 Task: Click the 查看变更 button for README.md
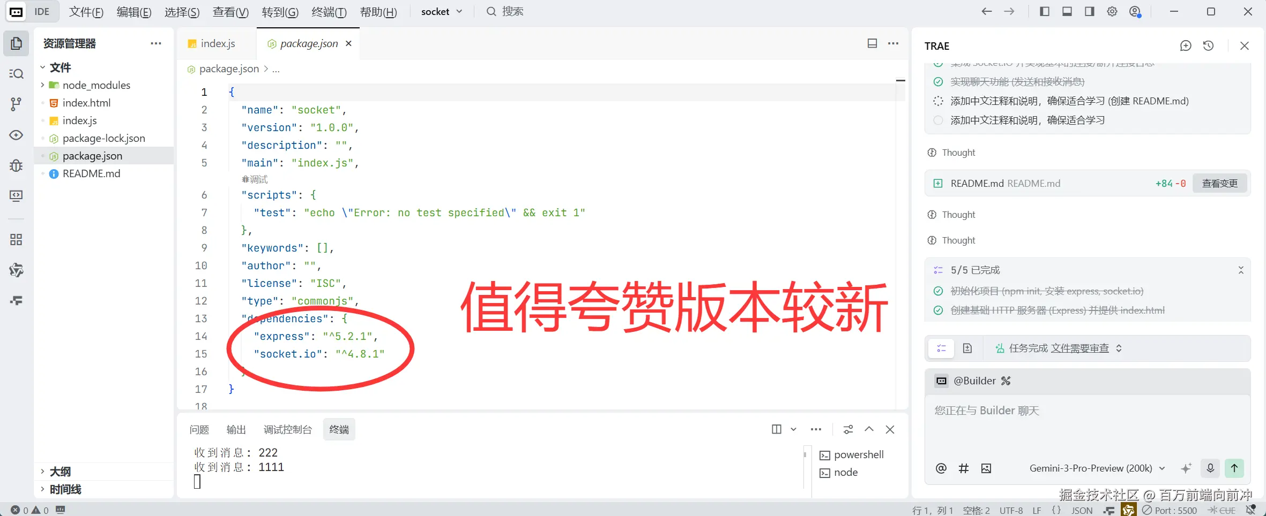[x=1220, y=183]
